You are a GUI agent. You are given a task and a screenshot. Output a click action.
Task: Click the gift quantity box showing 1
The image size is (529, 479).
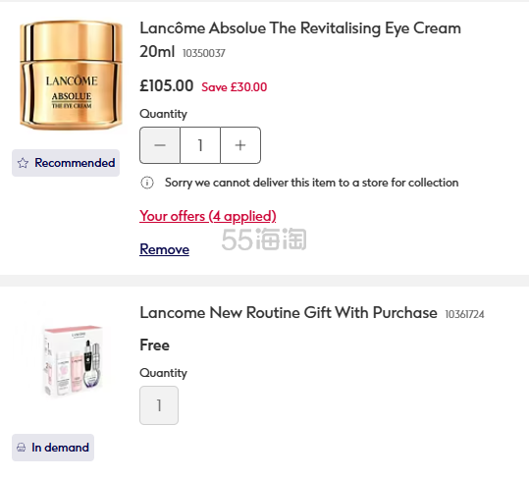coord(159,405)
